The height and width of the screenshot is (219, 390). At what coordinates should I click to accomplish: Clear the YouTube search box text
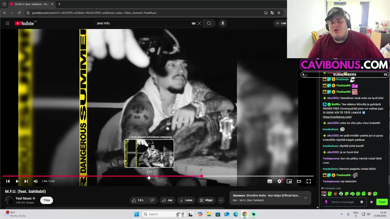click(199, 23)
